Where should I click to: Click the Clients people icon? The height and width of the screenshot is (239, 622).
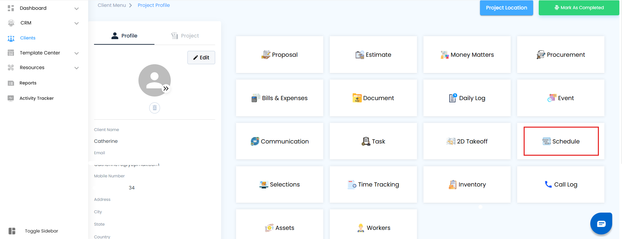(11, 38)
